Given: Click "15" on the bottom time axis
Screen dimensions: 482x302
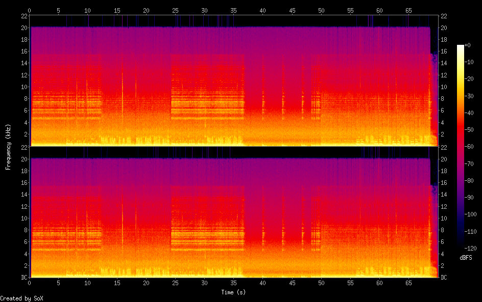Looking at the screenshot, I should pos(117,283).
